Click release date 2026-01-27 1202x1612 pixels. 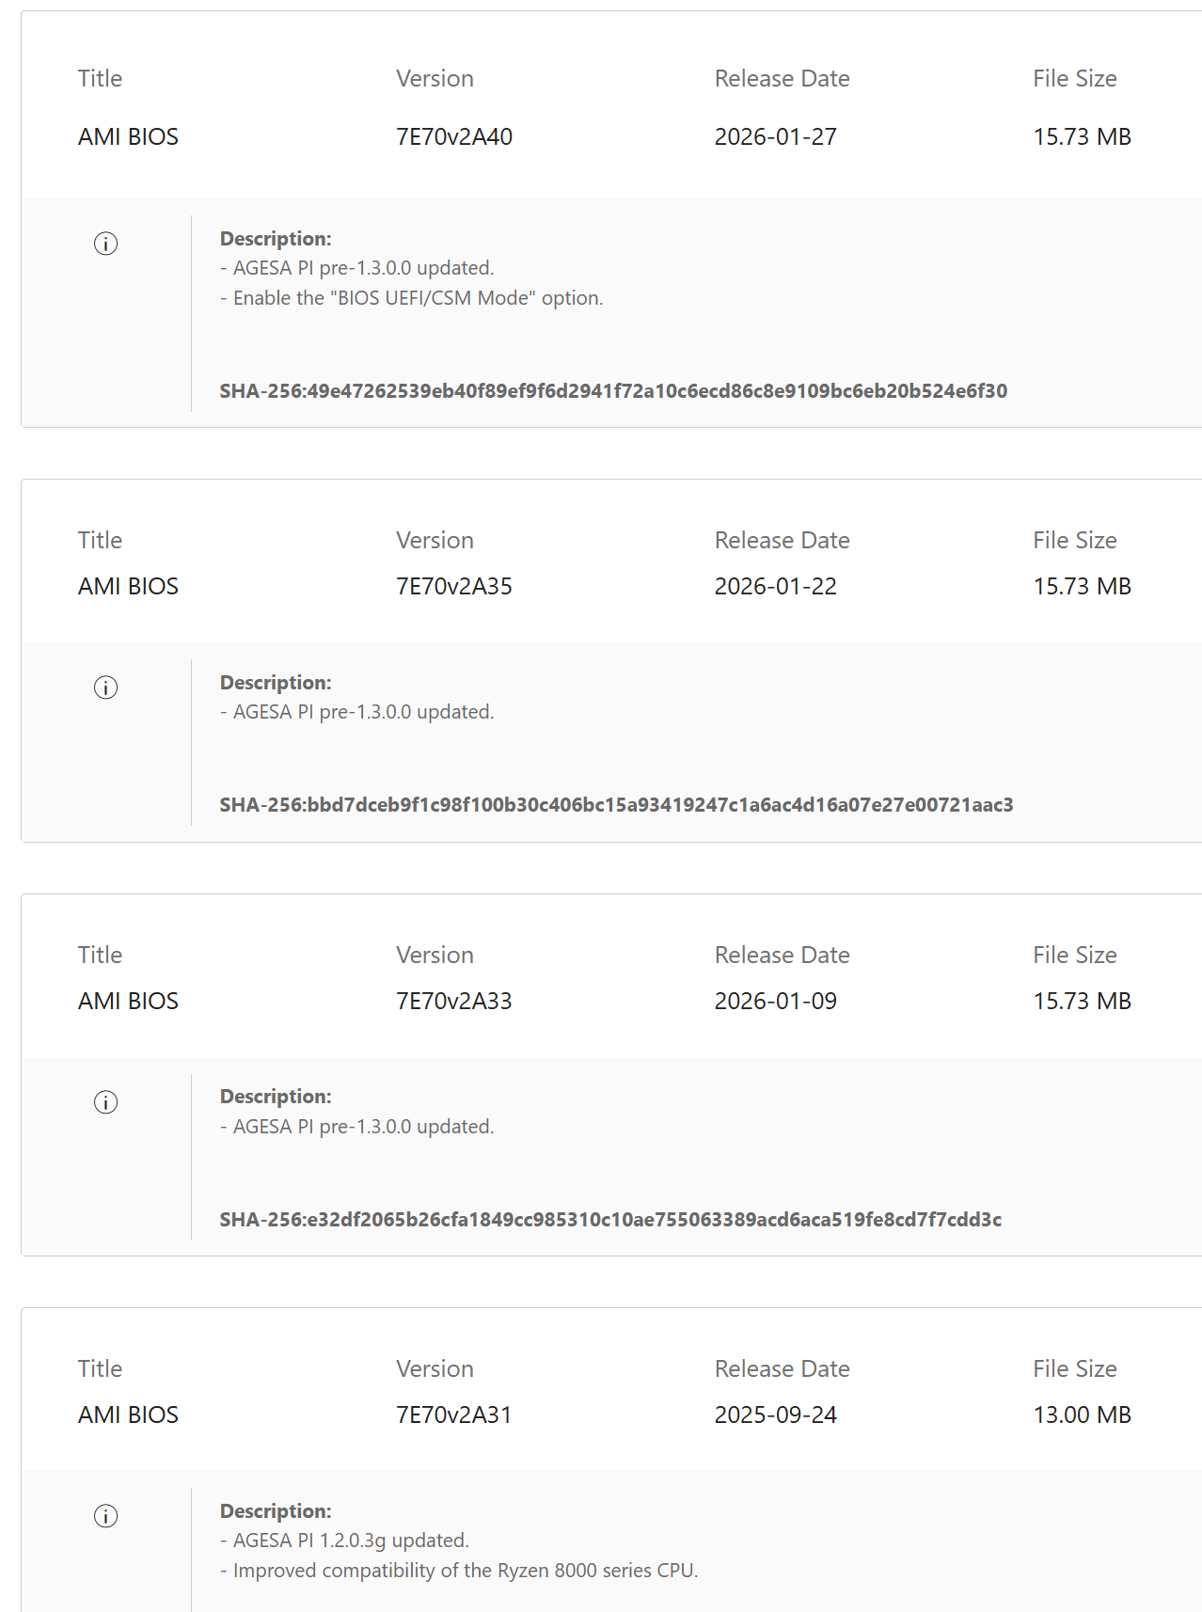click(776, 136)
